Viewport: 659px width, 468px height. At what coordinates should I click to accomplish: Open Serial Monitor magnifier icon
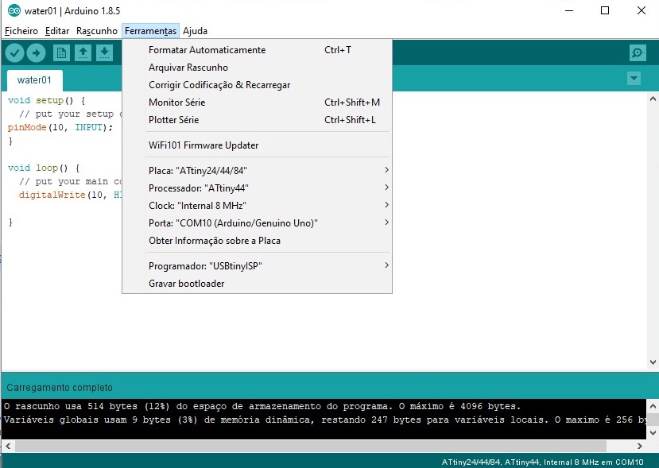tap(638, 53)
